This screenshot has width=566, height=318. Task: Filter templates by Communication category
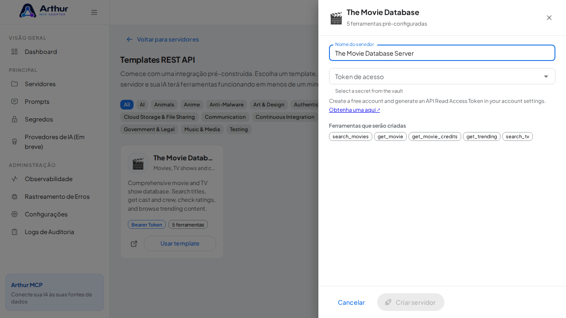pyautogui.click(x=225, y=117)
